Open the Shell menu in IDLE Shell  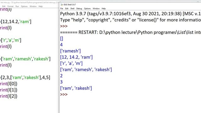click(72, 8)
